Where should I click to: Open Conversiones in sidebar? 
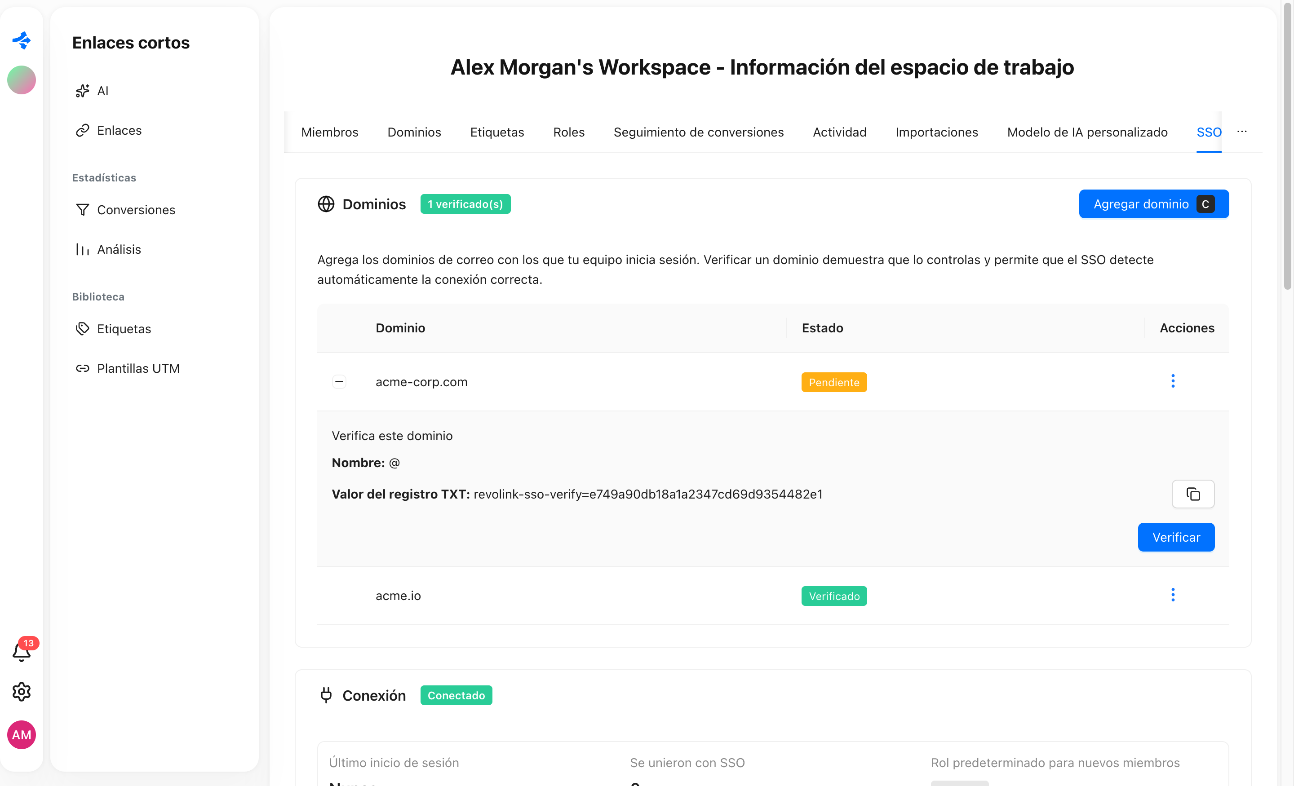[125, 209]
